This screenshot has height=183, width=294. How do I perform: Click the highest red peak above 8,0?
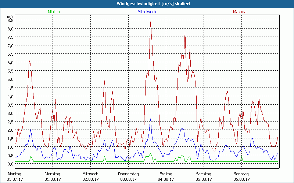pyautogui.click(x=151, y=23)
